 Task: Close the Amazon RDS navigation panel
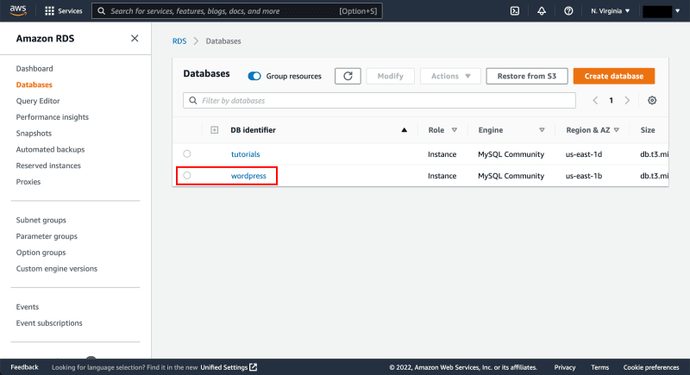point(135,38)
